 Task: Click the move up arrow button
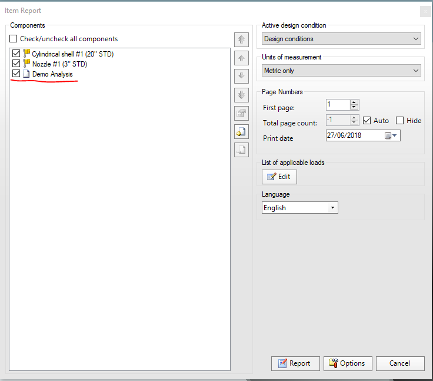[x=241, y=58]
